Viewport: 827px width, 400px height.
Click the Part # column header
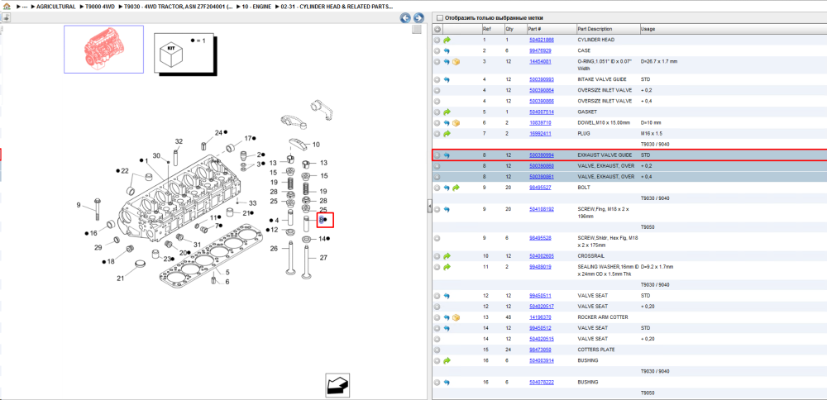click(551, 29)
